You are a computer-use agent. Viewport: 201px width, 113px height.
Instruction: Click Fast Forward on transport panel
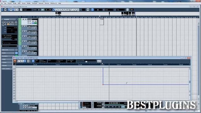tap(112, 107)
